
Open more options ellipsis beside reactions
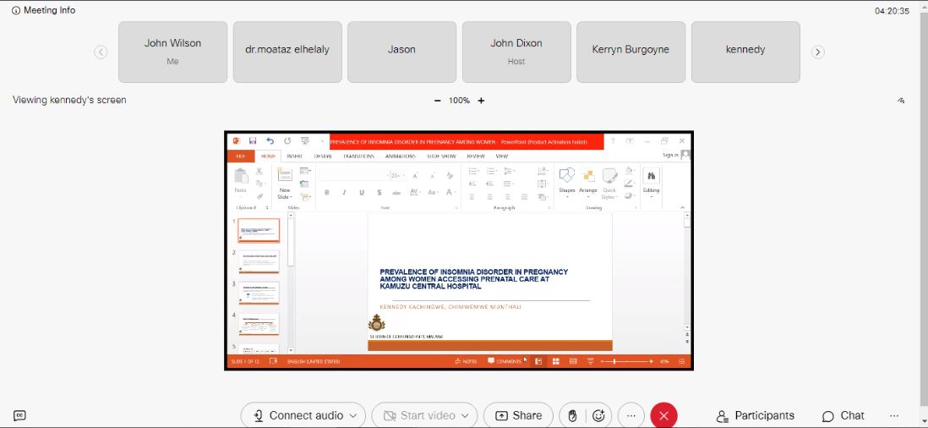pos(630,415)
